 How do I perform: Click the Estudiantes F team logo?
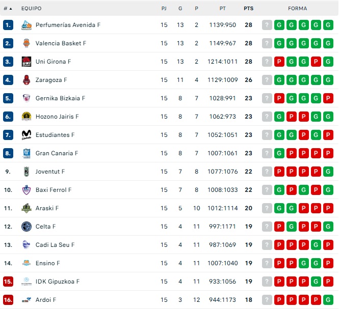point(27,135)
